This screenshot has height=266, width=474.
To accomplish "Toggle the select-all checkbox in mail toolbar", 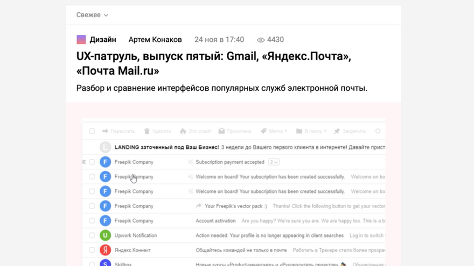I will point(92,131).
